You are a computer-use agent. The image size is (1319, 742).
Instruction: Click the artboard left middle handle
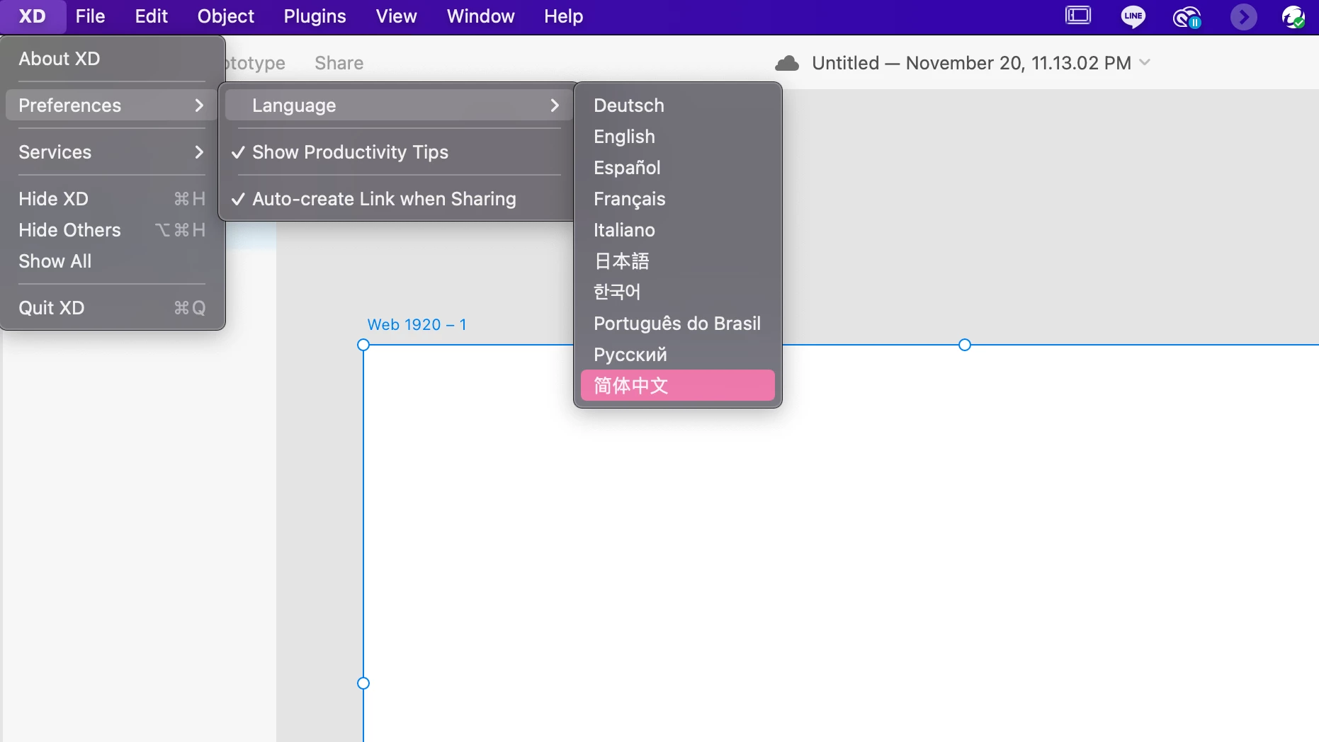(x=363, y=683)
